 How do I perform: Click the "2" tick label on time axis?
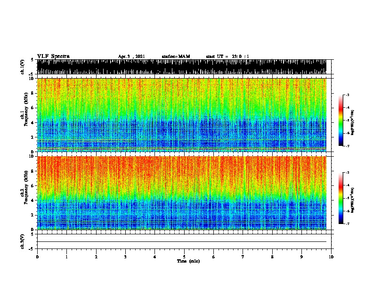click(x=96, y=257)
